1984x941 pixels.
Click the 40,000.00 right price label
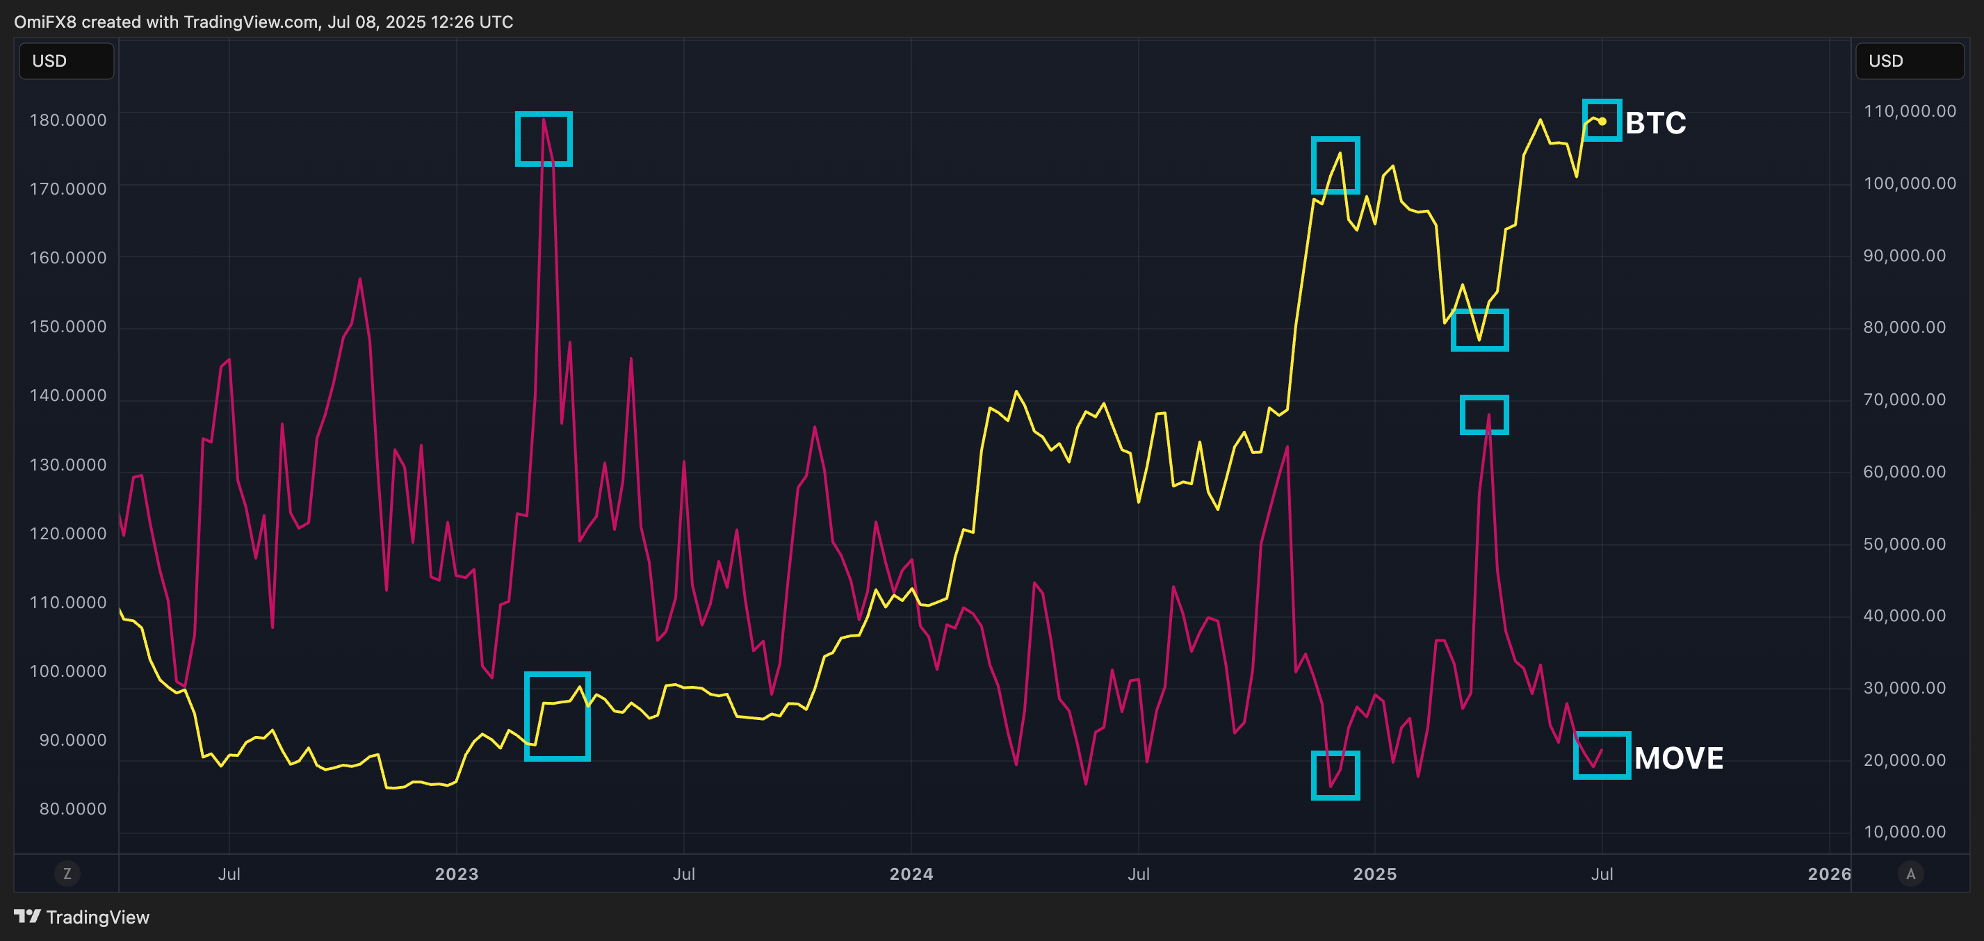coord(1904,615)
